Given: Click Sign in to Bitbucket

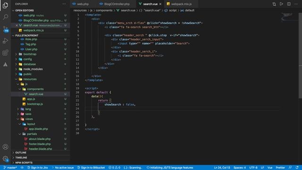Looking at the screenshot, I should tap(91, 168).
